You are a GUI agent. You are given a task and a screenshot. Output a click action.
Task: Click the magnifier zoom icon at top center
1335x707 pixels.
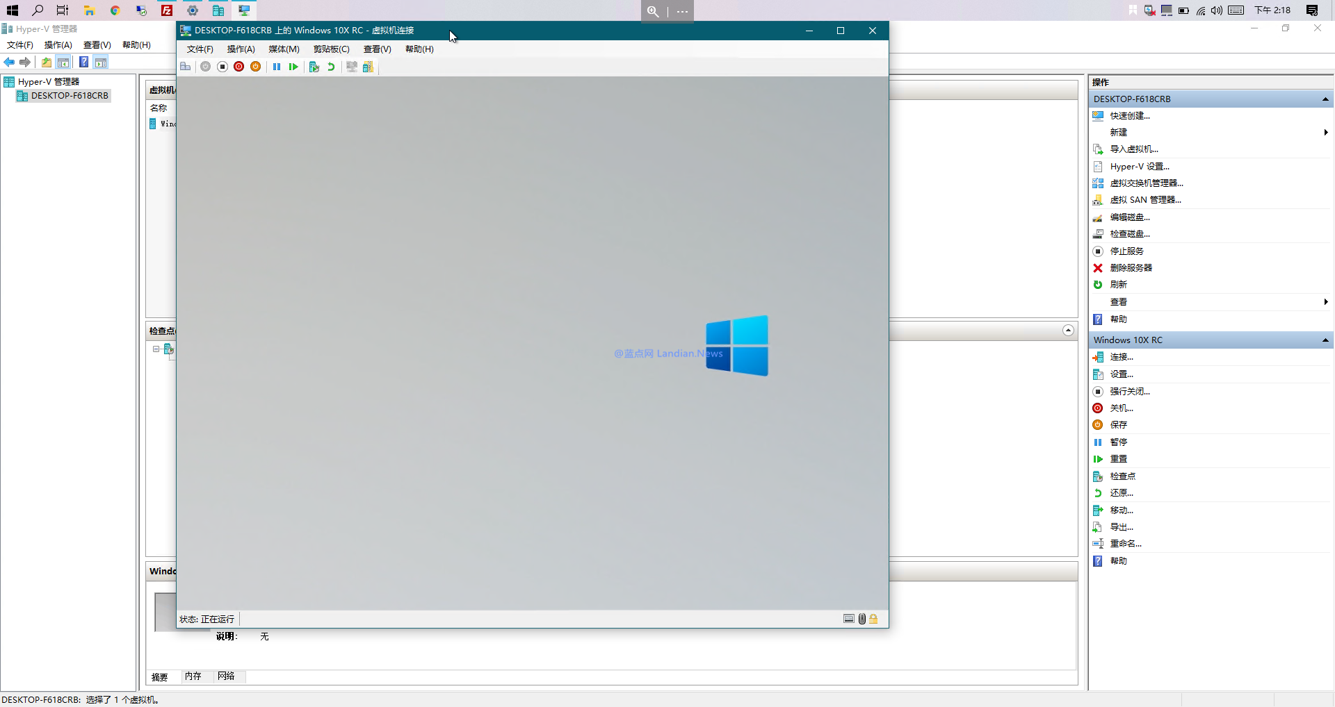653,11
